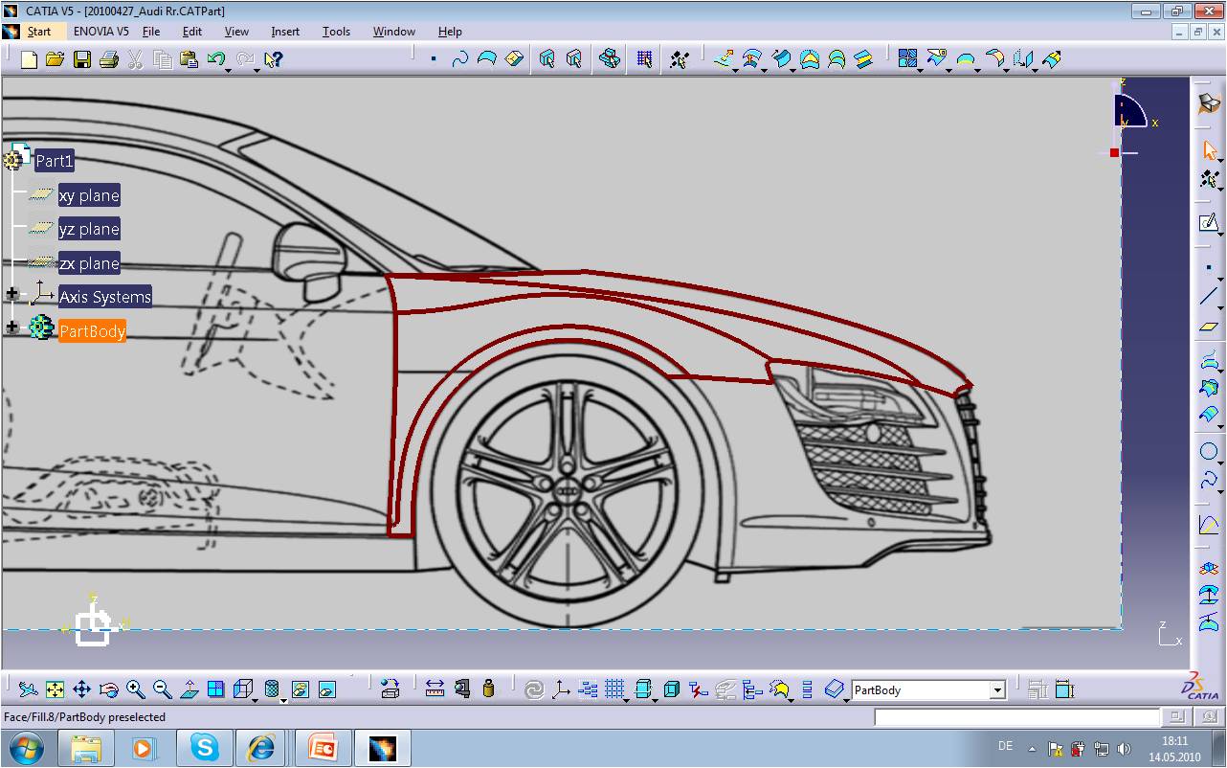Select Part1 root in specification tree
This screenshot has height=768, width=1227.
(x=55, y=162)
